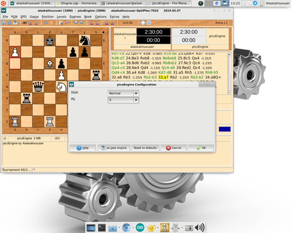291x233 pixels.
Task: Click the white pawn on a7
Action: (15, 52)
